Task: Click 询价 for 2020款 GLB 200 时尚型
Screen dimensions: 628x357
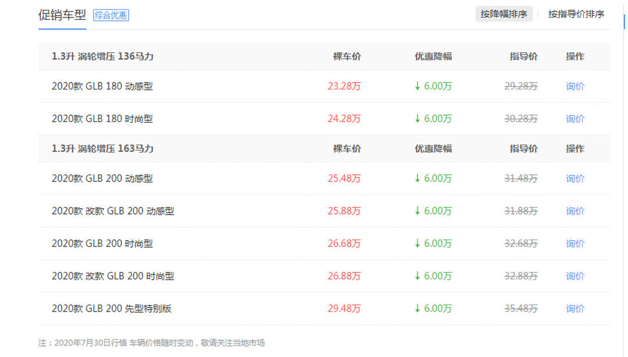Action: coord(575,244)
